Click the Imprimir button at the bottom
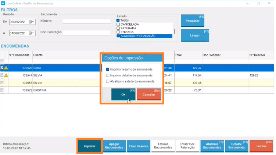 click(x=89, y=146)
